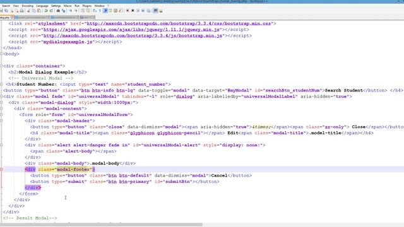This screenshot has height=227, width=404.
Task: Open the Macro menu
Action: 68,6
